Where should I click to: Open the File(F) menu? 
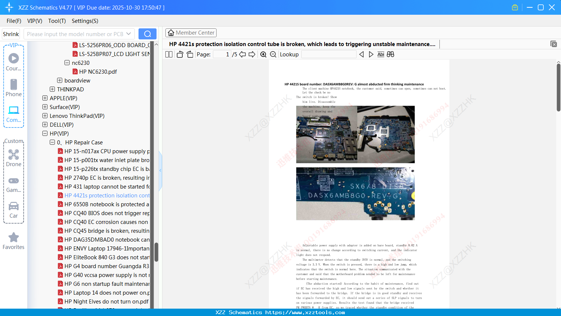14,21
